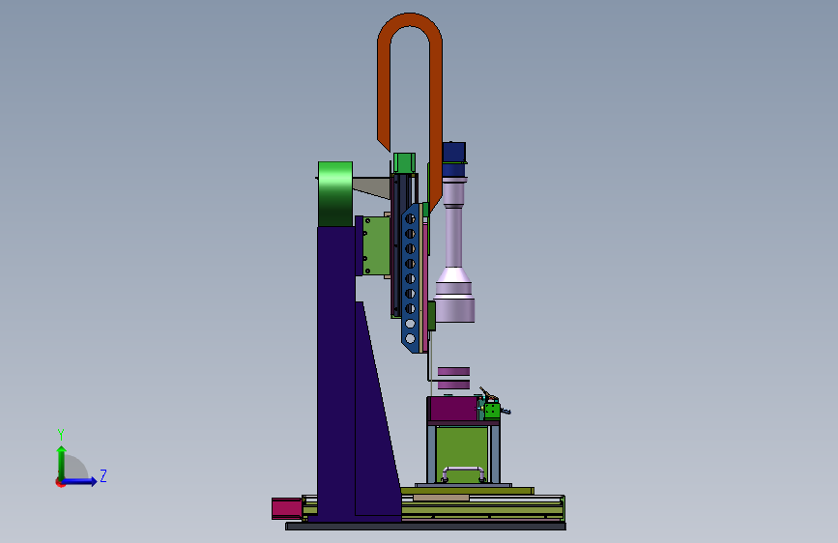The image size is (838, 543).
Task: Select the blue perforated bracket with holes
Action: pos(410,278)
